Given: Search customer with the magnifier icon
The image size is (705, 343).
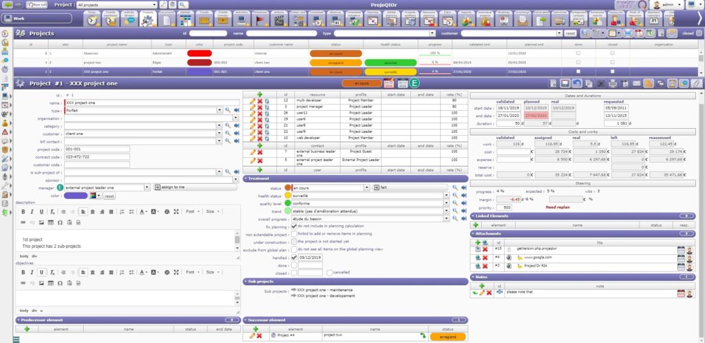Looking at the screenshot, I should coord(228,134).
